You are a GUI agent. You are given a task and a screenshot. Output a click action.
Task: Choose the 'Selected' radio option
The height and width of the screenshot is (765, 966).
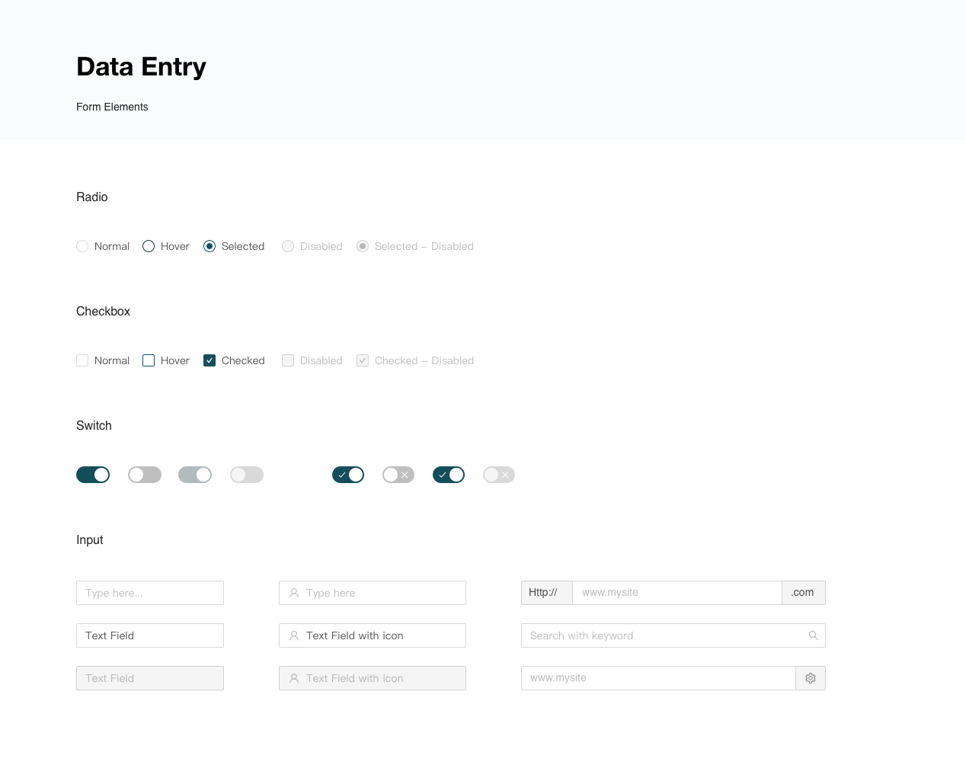pyautogui.click(x=210, y=246)
